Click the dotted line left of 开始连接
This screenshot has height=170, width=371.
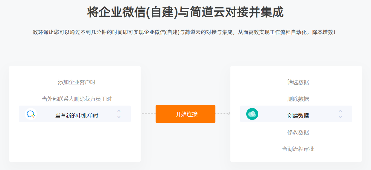point(148,113)
